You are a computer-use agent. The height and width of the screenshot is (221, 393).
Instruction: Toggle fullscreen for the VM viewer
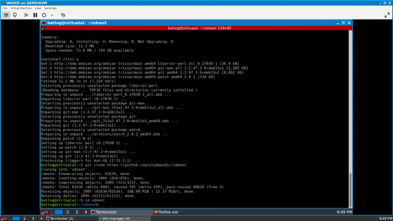pyautogui.click(x=387, y=15)
